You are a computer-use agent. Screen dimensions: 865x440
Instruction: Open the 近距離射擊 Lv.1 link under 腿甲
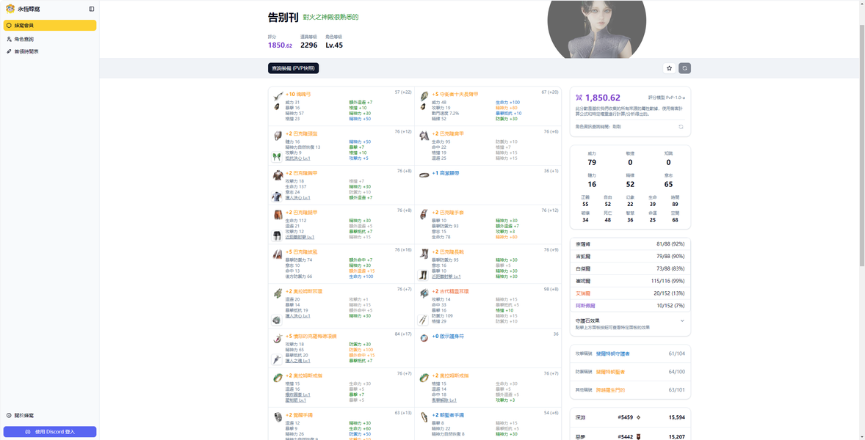click(x=300, y=237)
